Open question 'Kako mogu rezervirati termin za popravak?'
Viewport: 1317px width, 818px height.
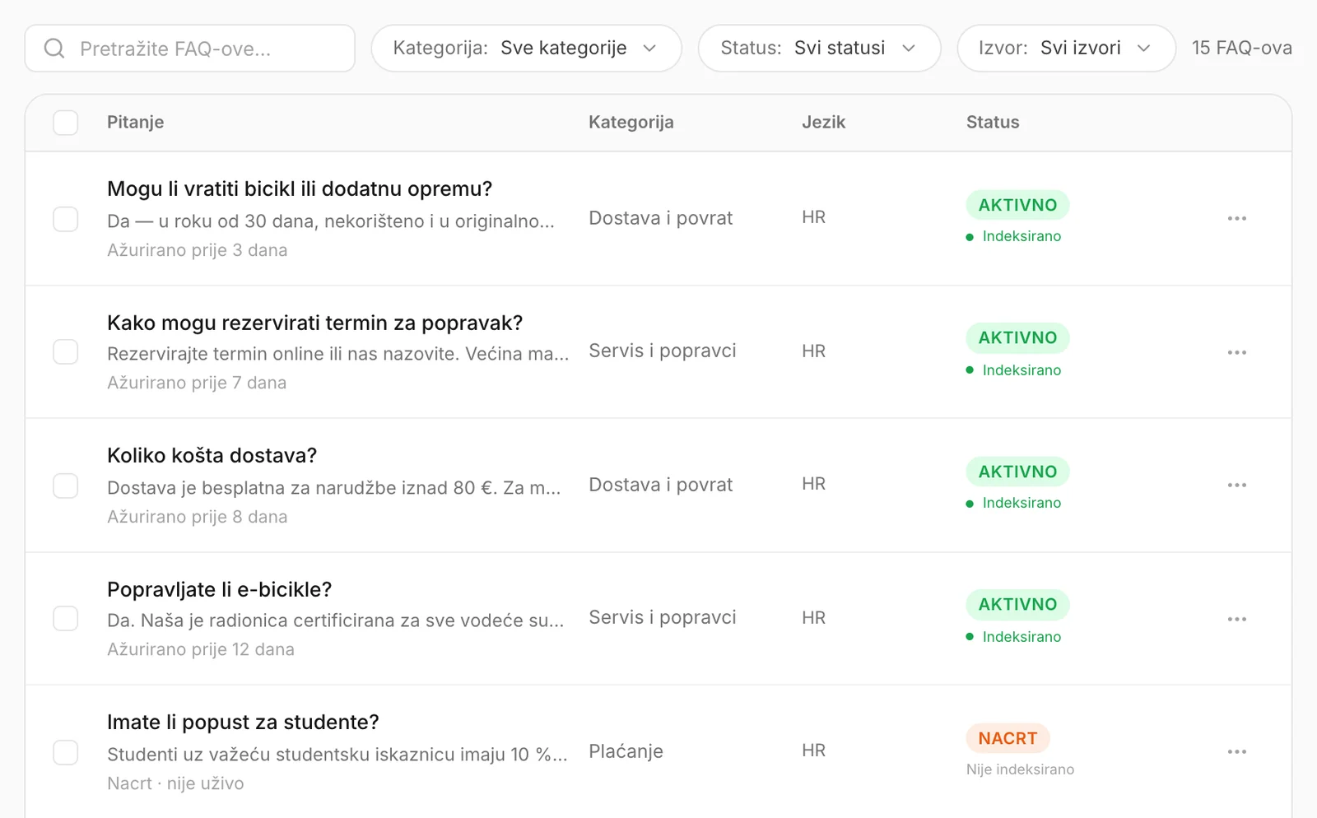pyautogui.click(x=315, y=323)
